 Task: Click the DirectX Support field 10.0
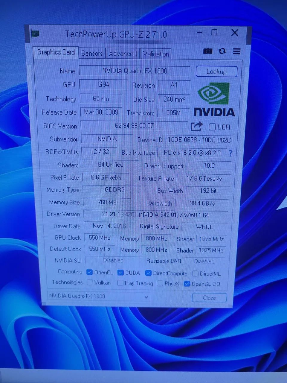coord(209,165)
